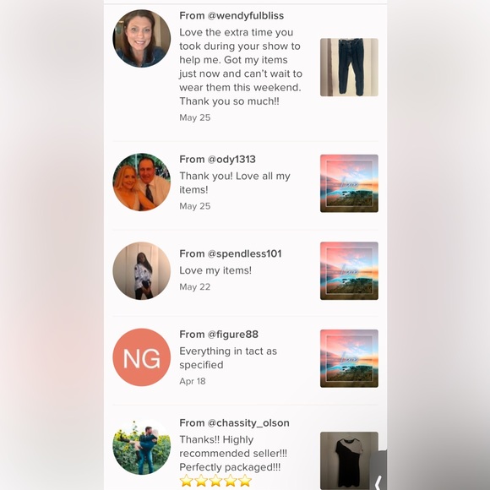The width and height of the screenshot is (490, 490).
Task: Open sunset thumbnail beside @ody1313 review
Action: coord(349,183)
